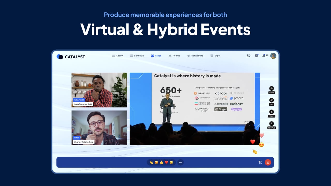331x186 pixels.
Task: Open the Chat panel icon
Action: pos(271,89)
